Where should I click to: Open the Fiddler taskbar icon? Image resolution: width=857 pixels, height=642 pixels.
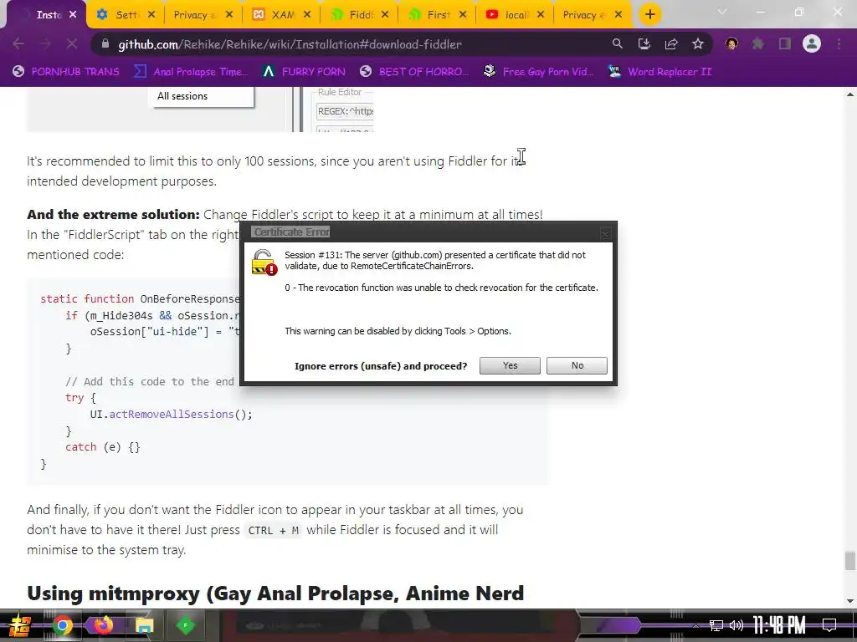[186, 625]
